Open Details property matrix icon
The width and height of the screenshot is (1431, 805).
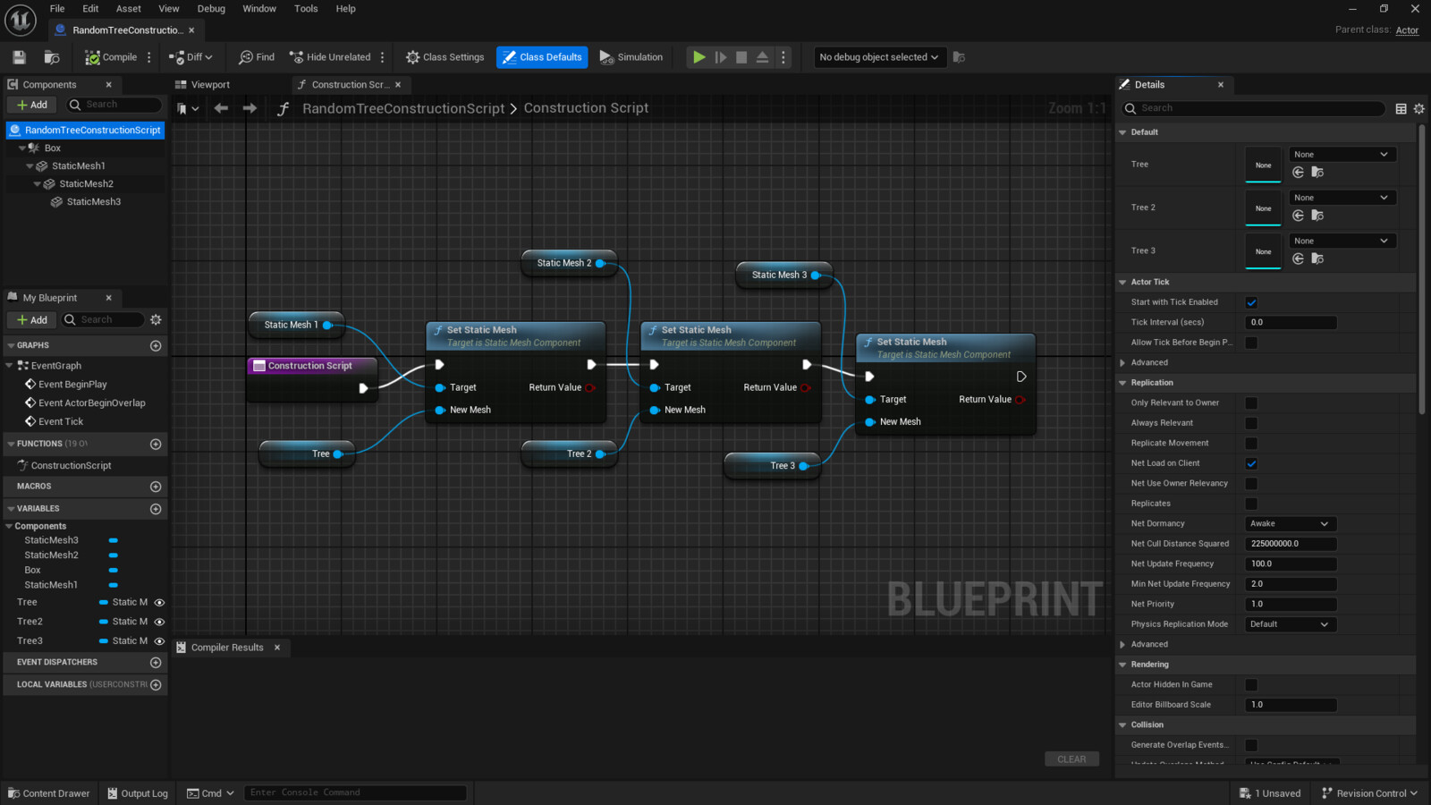(1401, 108)
